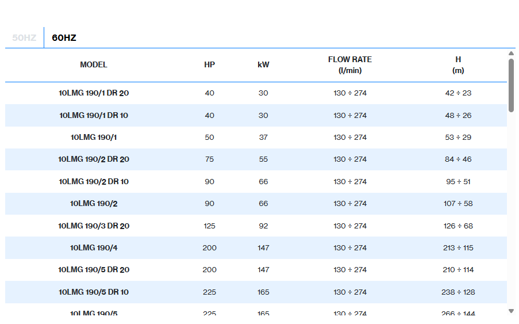Click the 10LMG 190/5 DR 10 model
Image resolution: width=519 pixels, height=324 pixels.
(94, 292)
